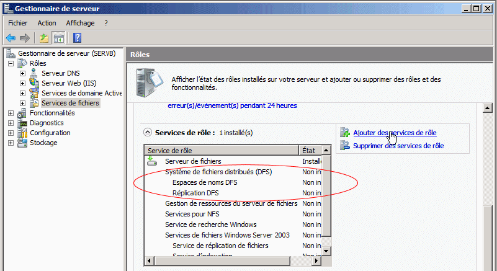Select Service de réplication de fichiers row
Image resolution: width=497 pixels, height=271 pixels.
233,246
